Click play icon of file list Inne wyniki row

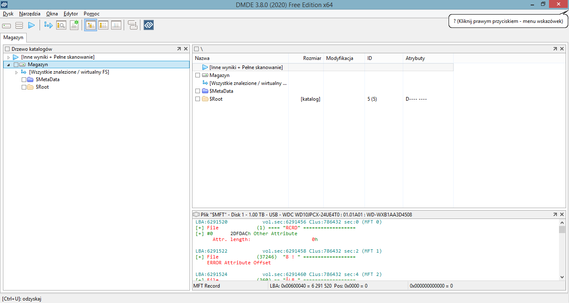(x=205, y=67)
